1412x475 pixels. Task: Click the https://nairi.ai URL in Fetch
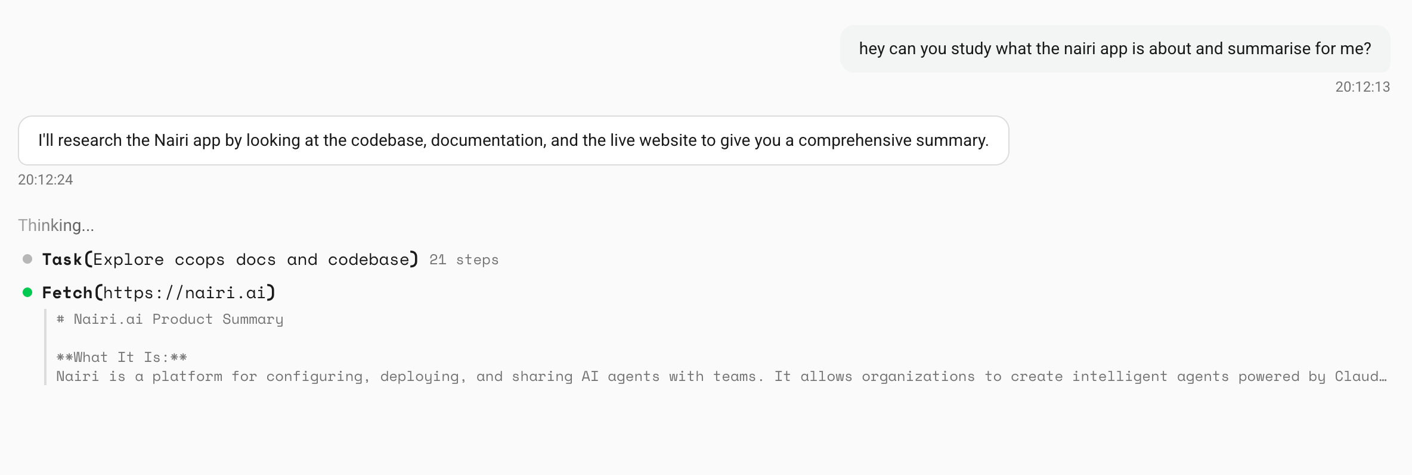(x=184, y=293)
